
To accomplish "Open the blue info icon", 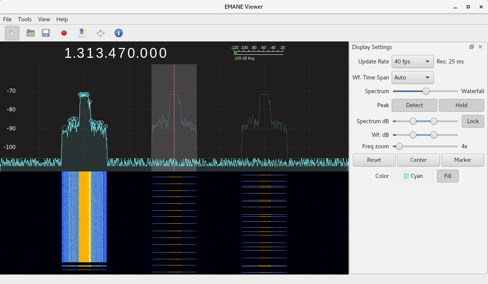I will (119, 33).
